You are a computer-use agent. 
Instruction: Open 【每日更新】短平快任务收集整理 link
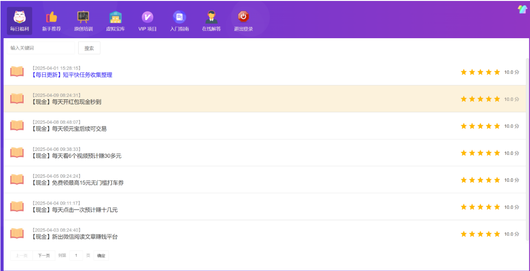72,75
